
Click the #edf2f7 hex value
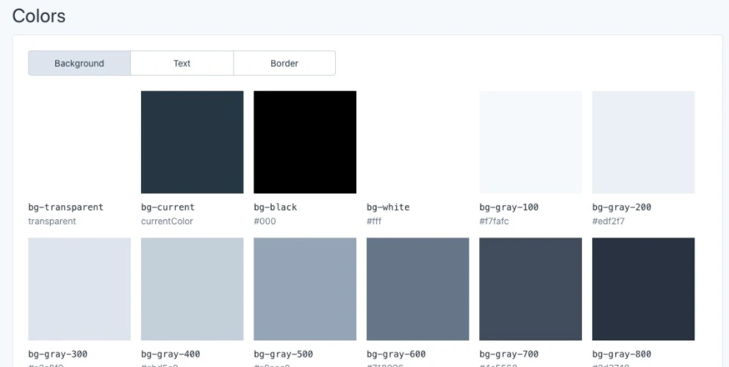pyautogui.click(x=607, y=221)
